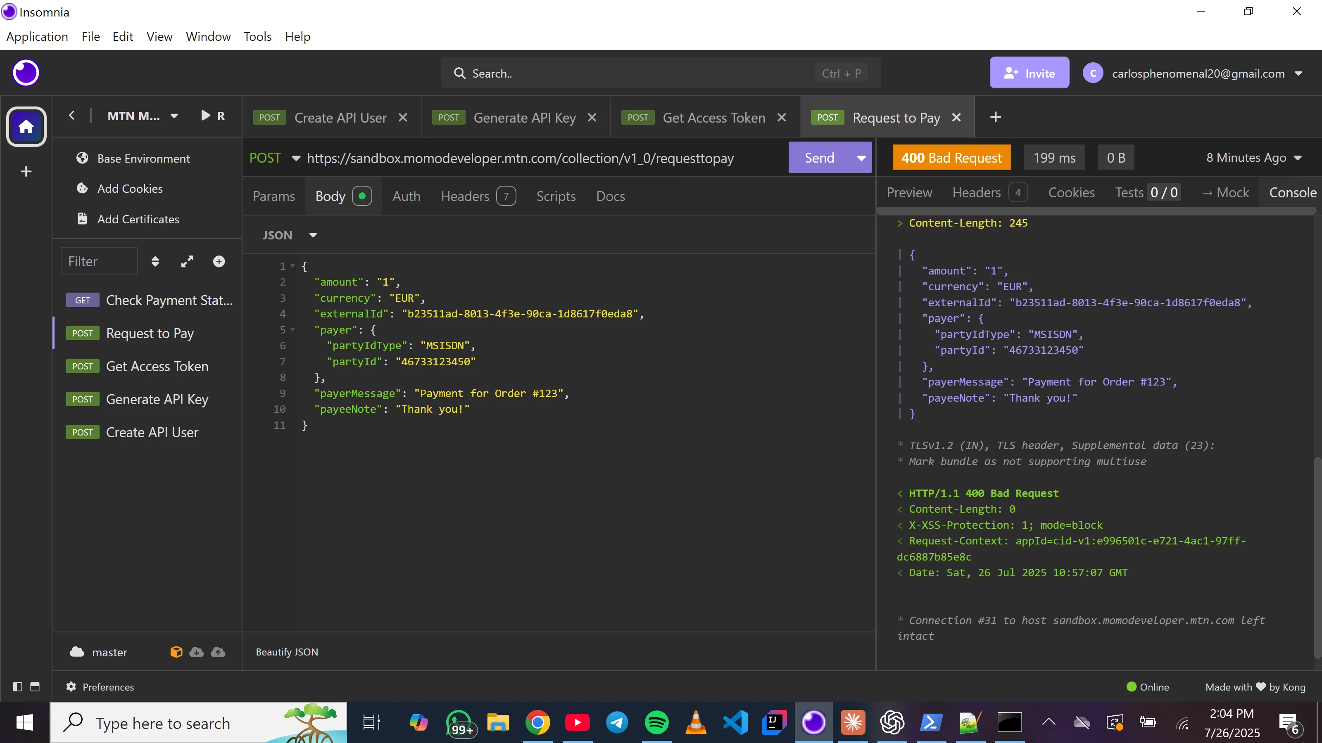Open the JSON body type dropdown

point(290,235)
